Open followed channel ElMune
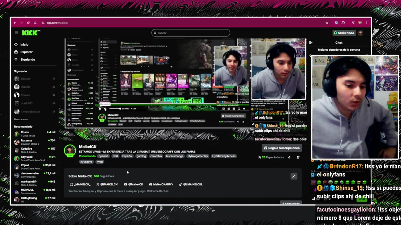Viewport: 401px width, 225px height. [x=34, y=79]
